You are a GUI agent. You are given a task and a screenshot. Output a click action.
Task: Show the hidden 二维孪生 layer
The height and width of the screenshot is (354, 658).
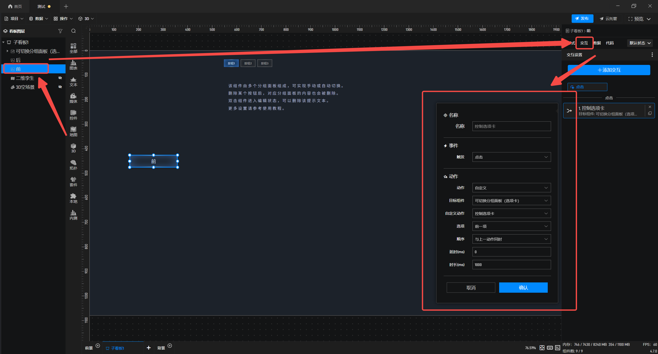click(60, 78)
